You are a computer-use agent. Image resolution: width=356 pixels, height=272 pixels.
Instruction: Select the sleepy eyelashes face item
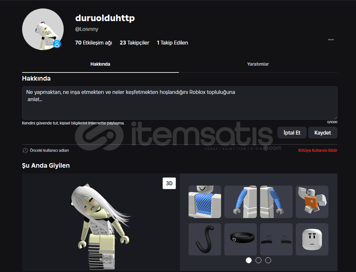click(x=276, y=239)
